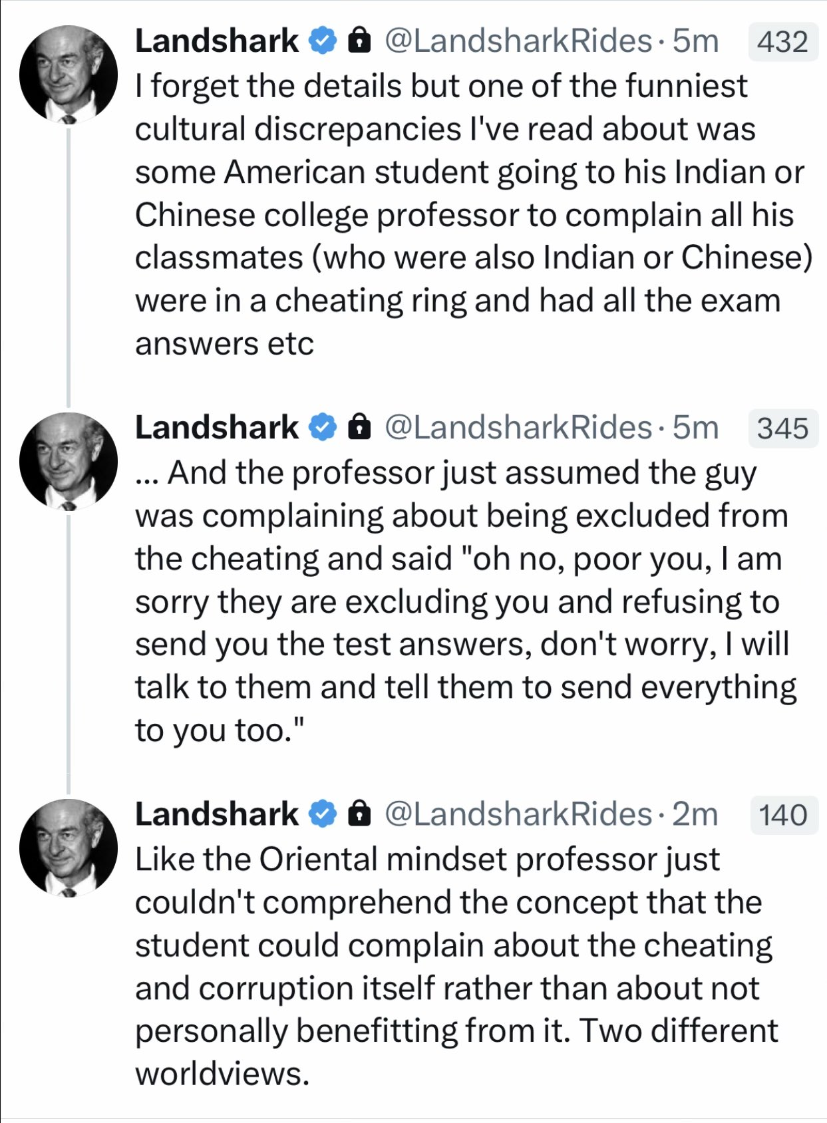Click the 432 count badge
Image resolution: width=827 pixels, height=1123 pixels.
[x=783, y=42]
